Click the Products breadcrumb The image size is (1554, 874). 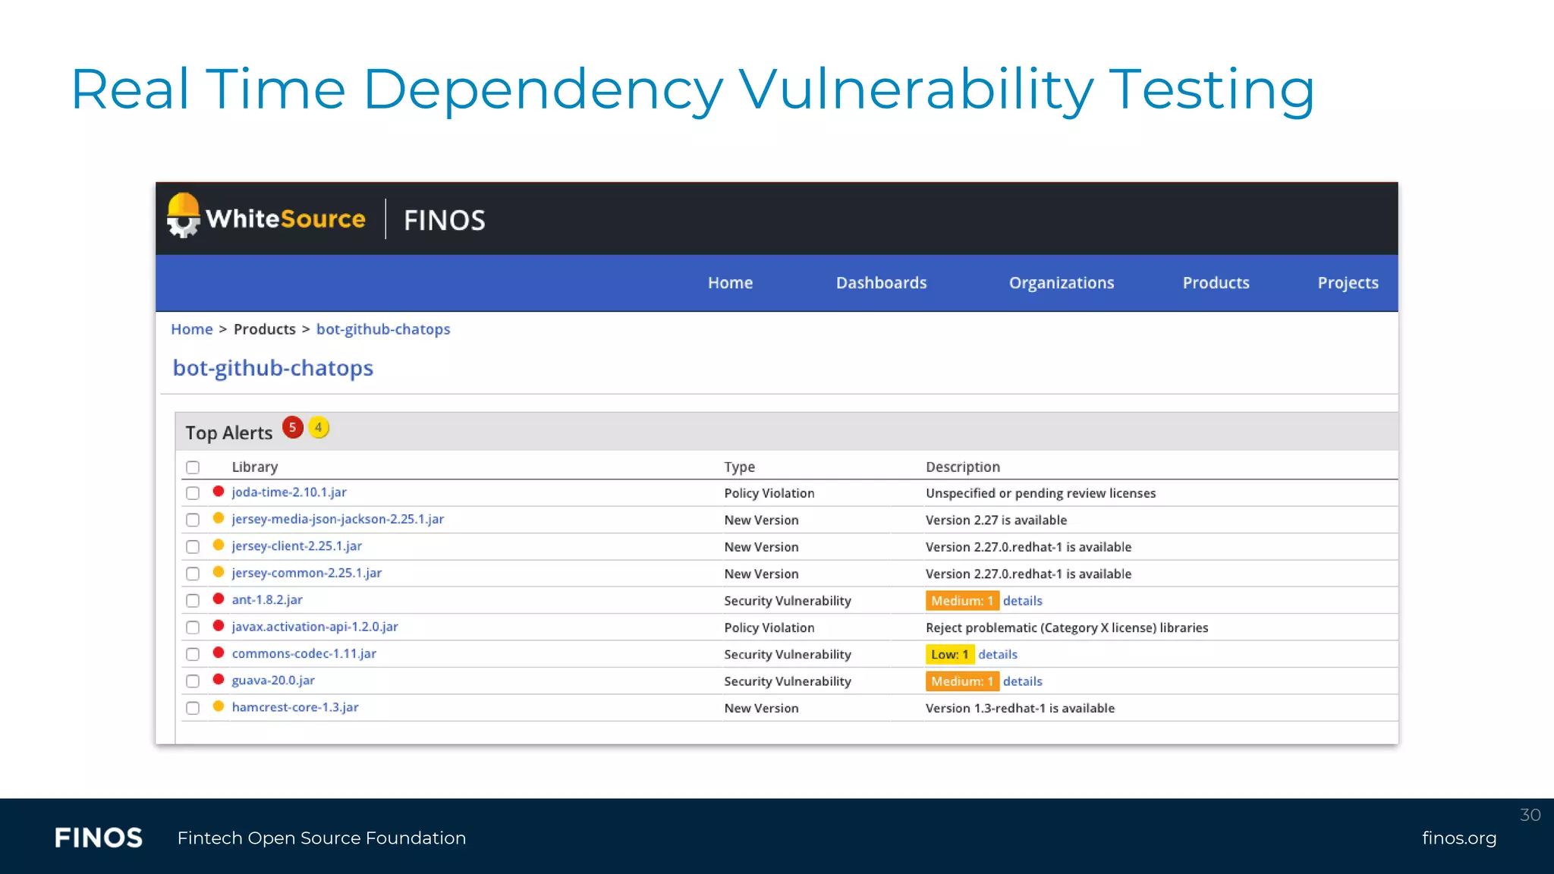pos(265,329)
